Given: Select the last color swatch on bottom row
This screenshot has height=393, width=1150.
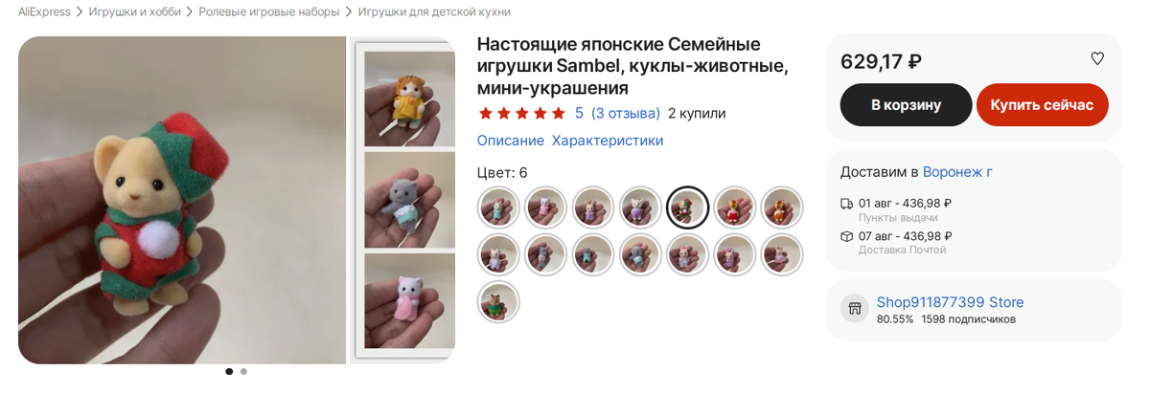Looking at the screenshot, I should (498, 301).
